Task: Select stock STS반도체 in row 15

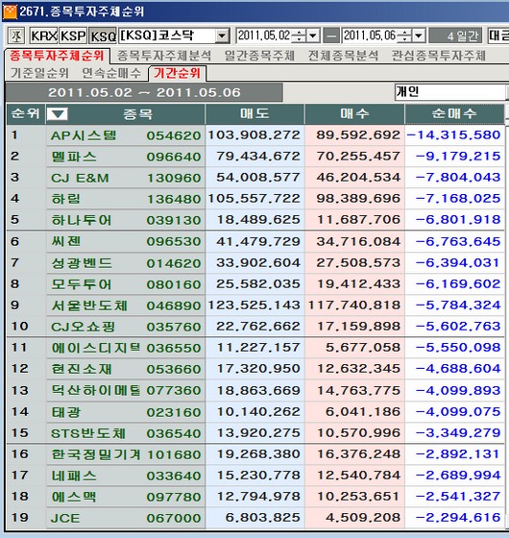Action: click(87, 433)
